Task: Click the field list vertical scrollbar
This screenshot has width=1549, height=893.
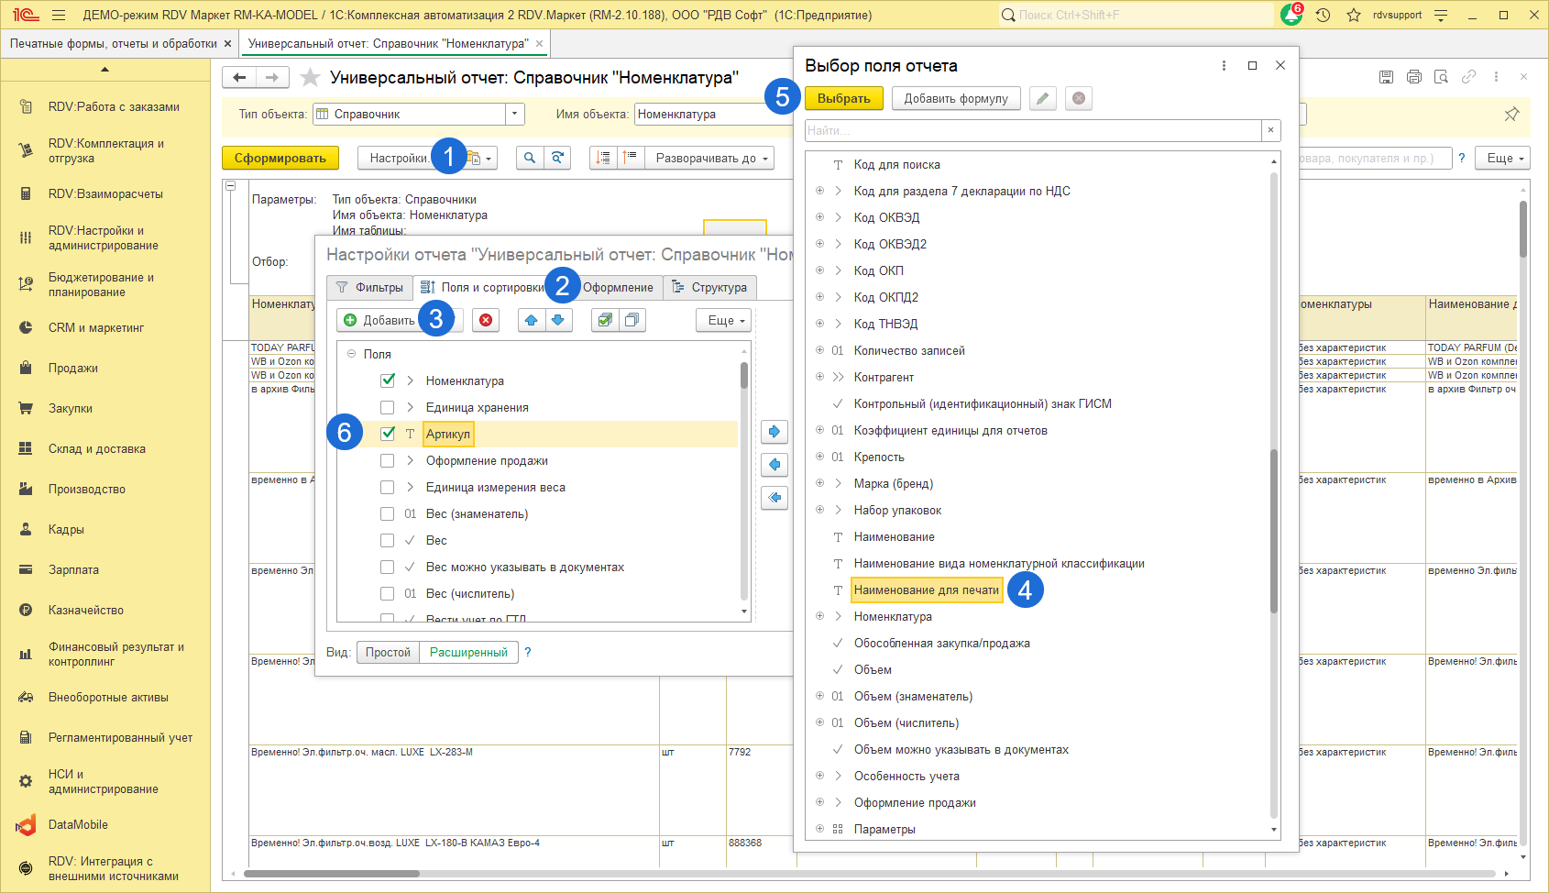Action: [x=1273, y=532]
